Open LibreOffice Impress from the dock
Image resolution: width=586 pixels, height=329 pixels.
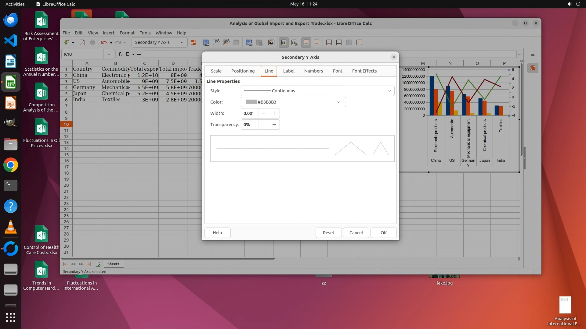pos(11,103)
